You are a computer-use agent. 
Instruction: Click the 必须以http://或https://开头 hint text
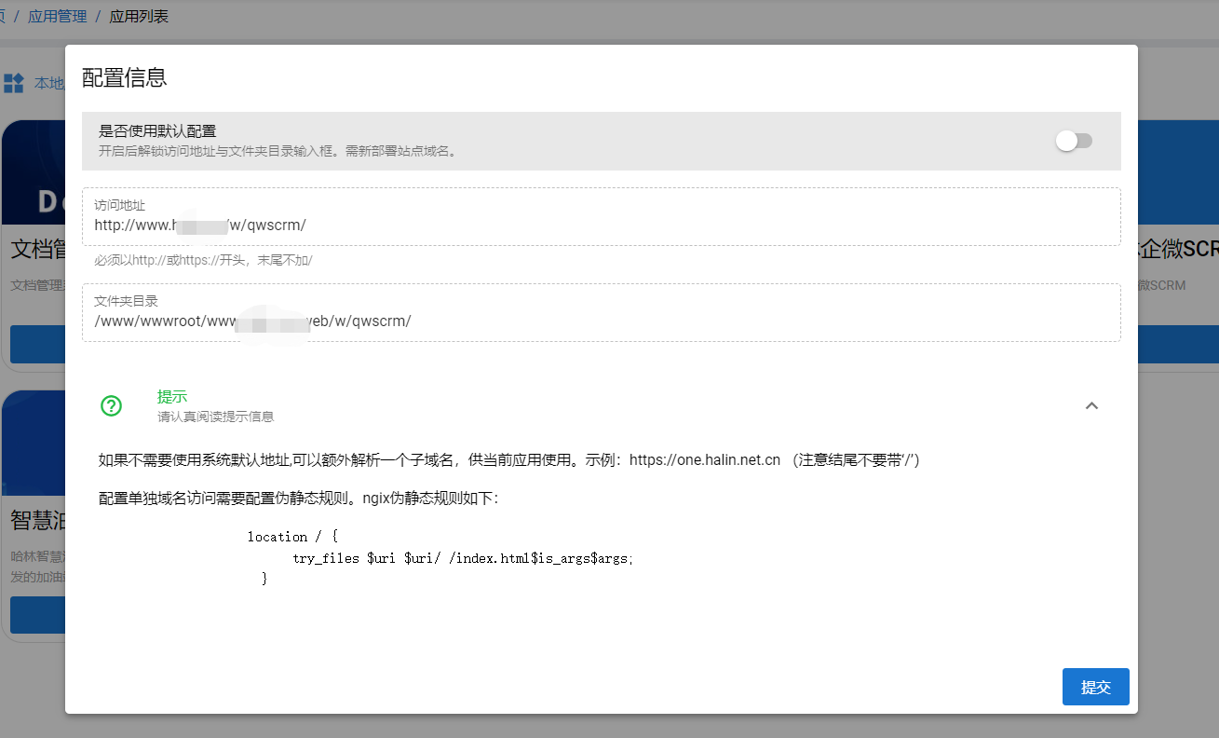(x=203, y=260)
